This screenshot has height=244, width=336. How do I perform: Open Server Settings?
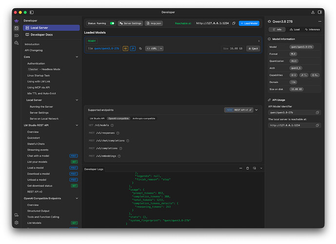131,23
